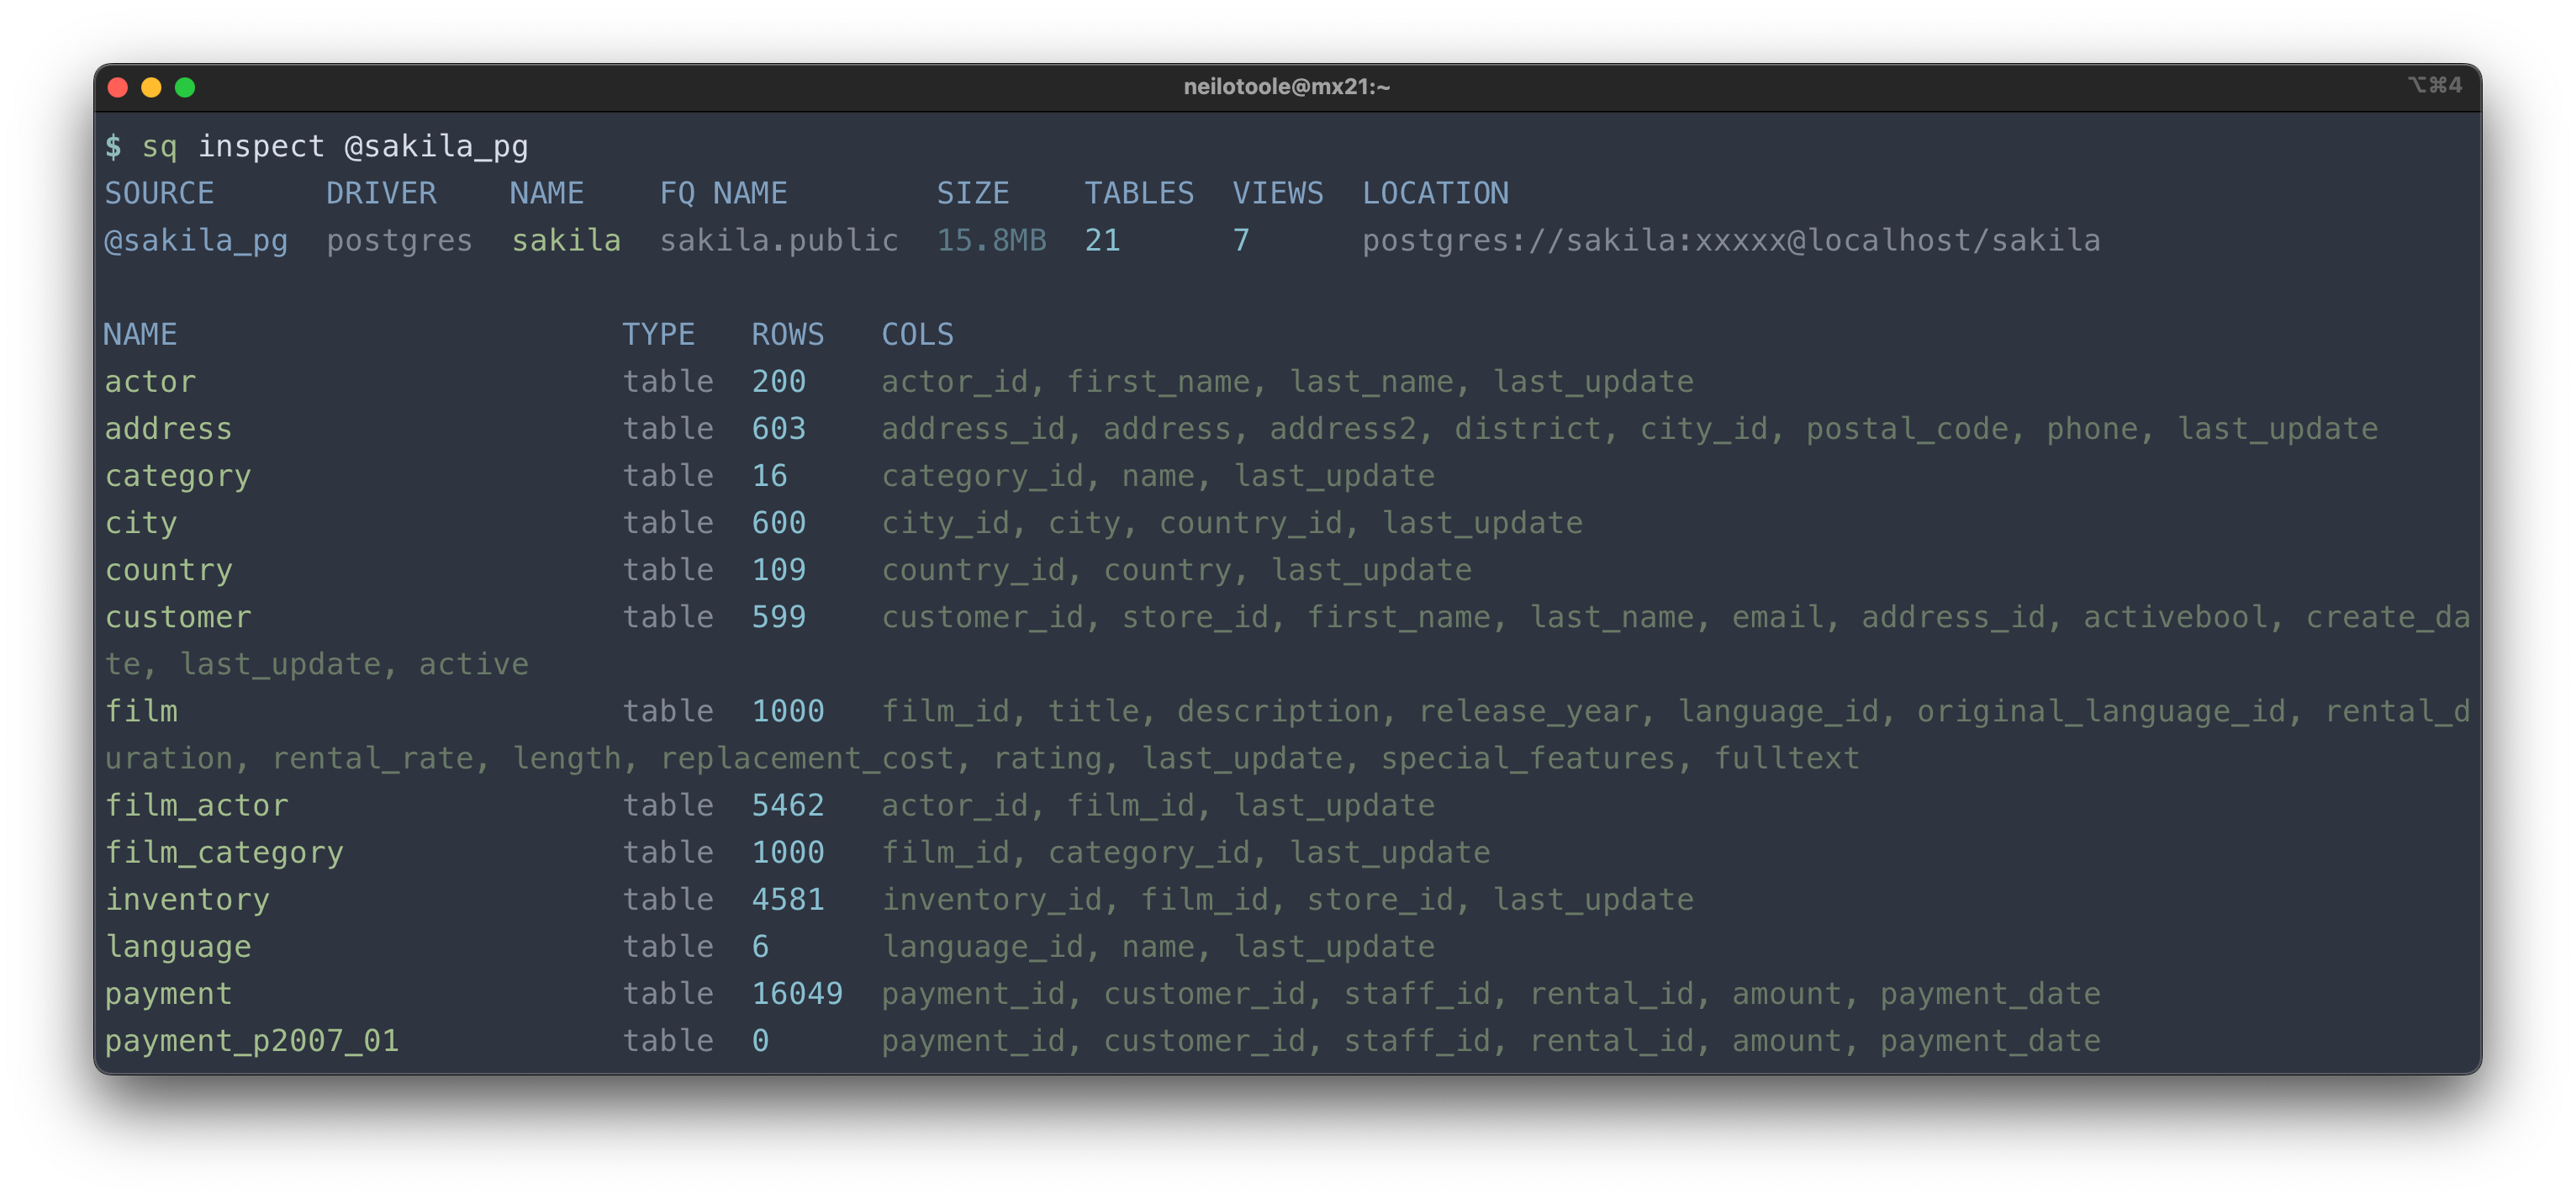The width and height of the screenshot is (2576, 1199).
Task: Click the ⌥⌘4 shortcut indicator in the title bar
Action: [x=2434, y=85]
